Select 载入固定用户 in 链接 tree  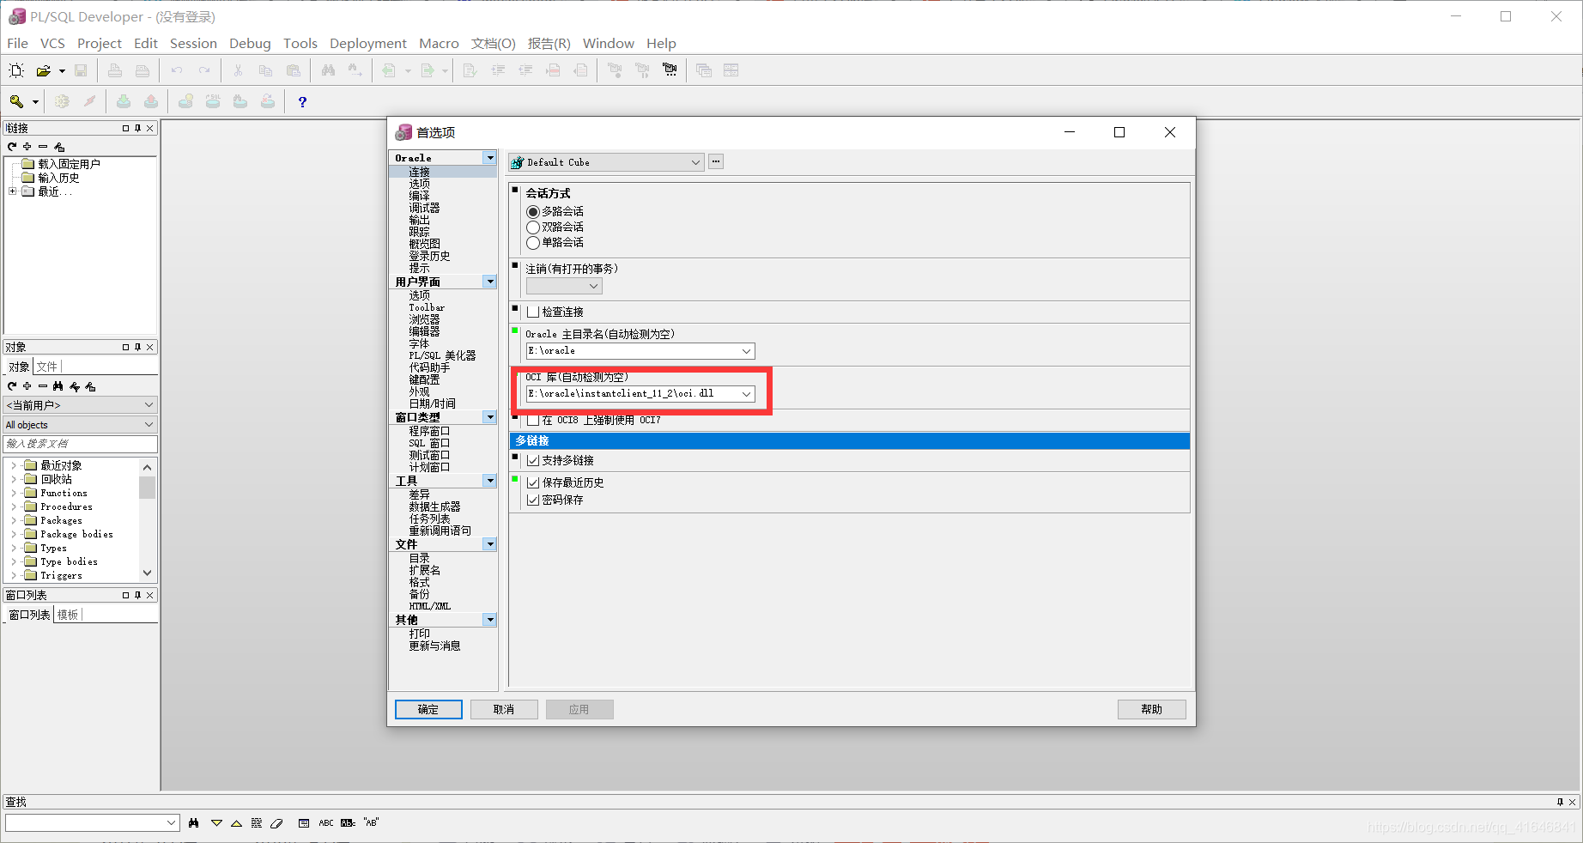pyautogui.click(x=70, y=164)
